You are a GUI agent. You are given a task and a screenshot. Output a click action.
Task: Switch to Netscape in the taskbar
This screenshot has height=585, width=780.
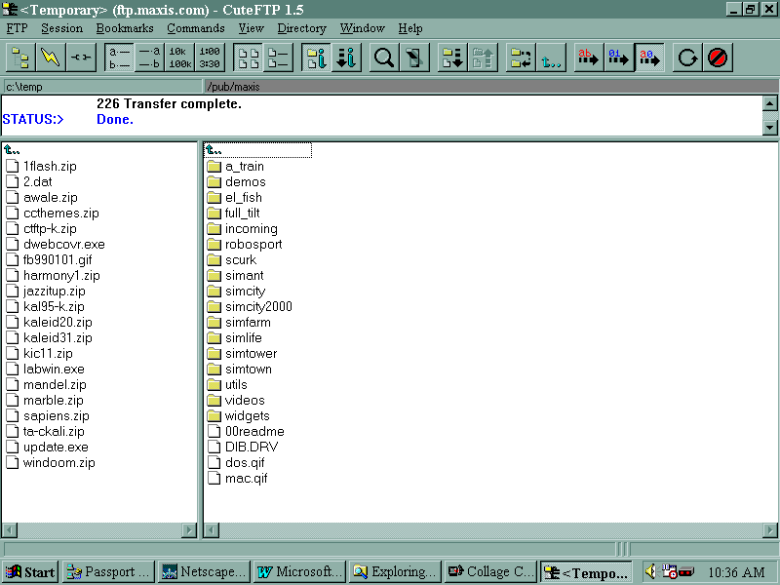pos(204,571)
